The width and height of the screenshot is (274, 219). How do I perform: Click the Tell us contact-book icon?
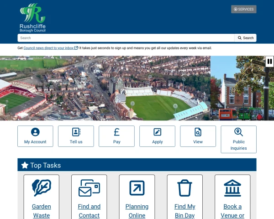pos(76,132)
